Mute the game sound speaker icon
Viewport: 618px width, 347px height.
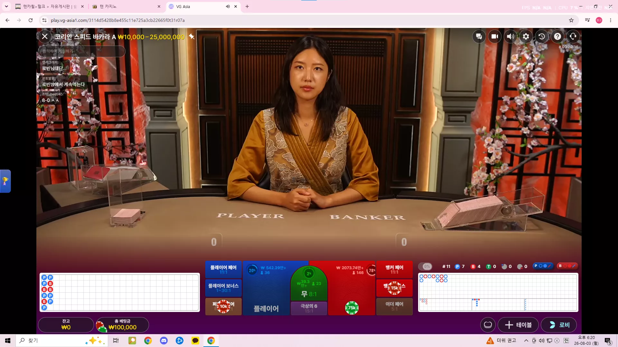pyautogui.click(x=510, y=37)
